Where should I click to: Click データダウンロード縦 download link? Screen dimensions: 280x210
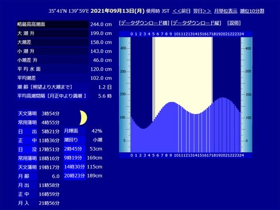[196, 23]
